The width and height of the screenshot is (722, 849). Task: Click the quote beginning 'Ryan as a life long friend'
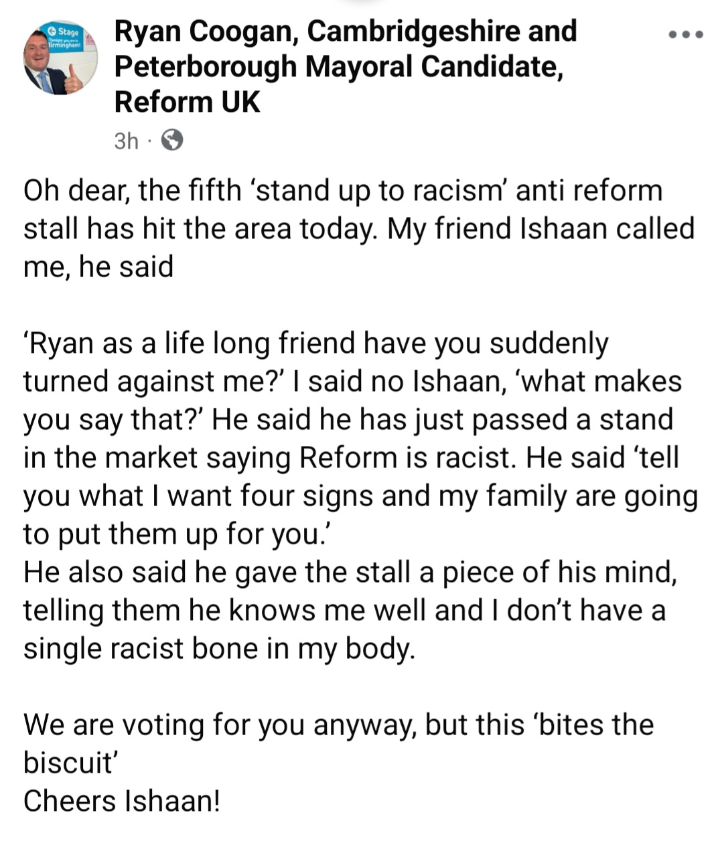coord(315,343)
